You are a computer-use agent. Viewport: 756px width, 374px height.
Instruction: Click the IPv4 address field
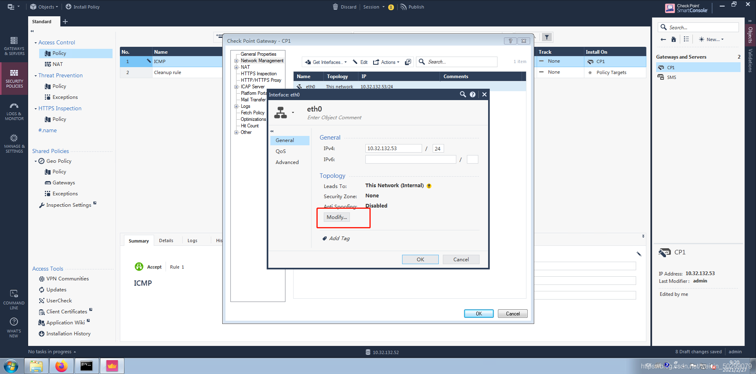click(393, 149)
